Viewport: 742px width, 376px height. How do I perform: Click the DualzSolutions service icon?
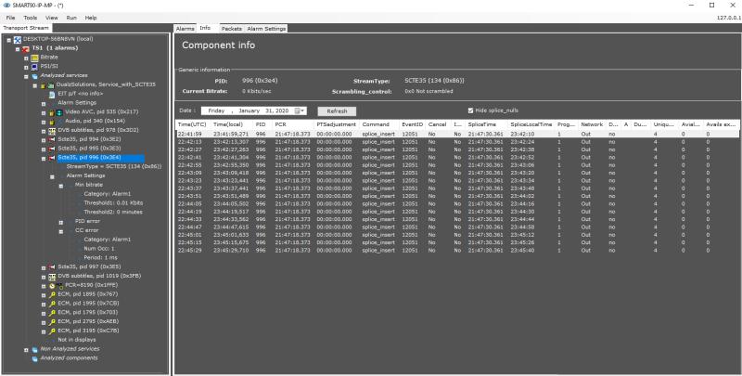[51, 85]
